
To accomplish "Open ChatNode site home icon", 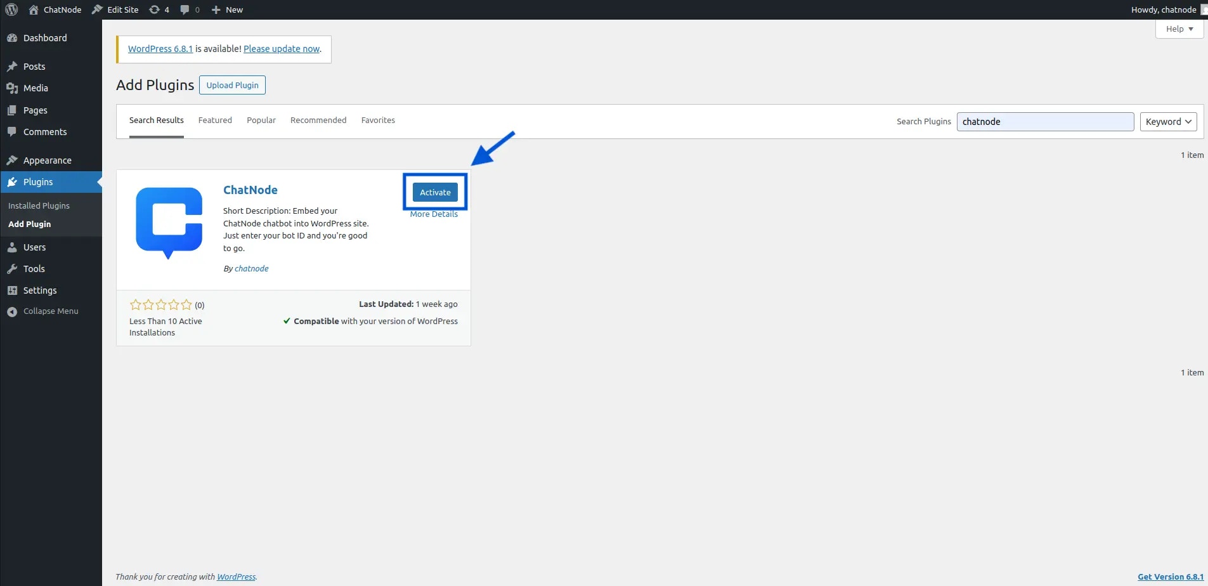I will tap(34, 10).
